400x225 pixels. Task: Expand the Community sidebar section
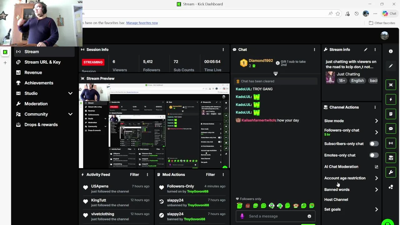(70, 114)
